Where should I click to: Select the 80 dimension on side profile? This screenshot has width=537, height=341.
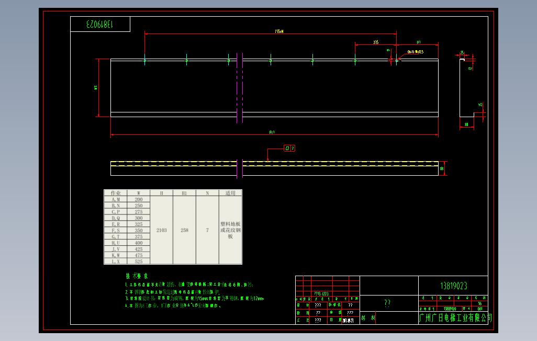coord(466,124)
